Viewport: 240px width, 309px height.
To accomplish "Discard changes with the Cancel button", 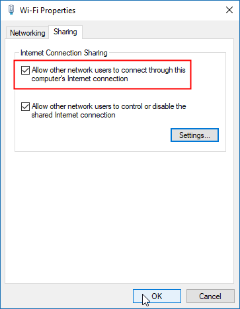I will [x=210, y=296].
